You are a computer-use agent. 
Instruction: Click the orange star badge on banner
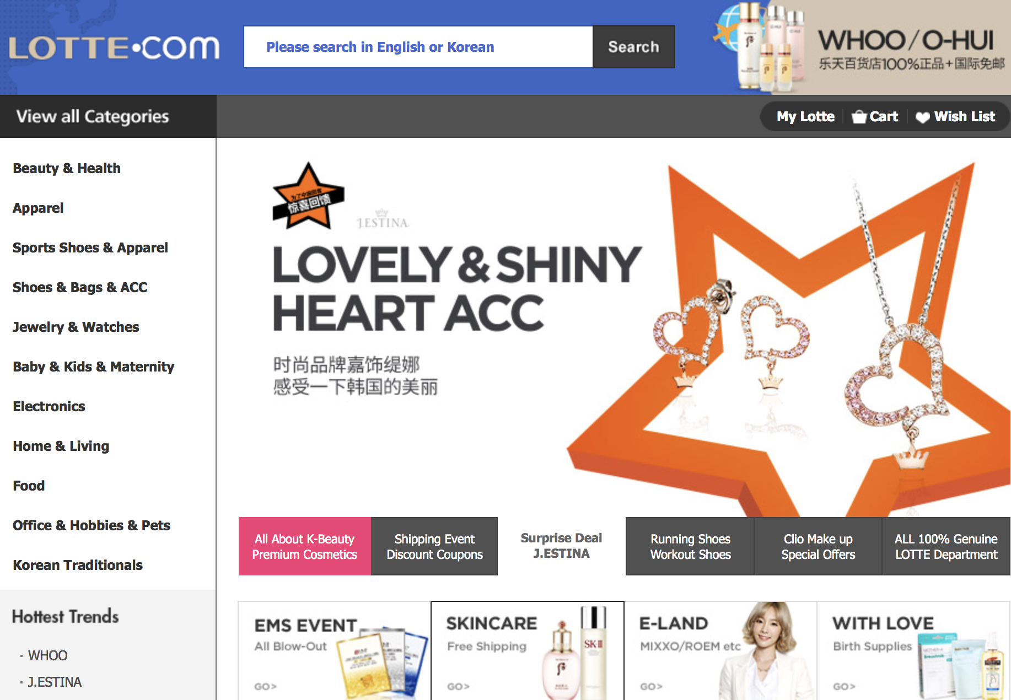[308, 196]
